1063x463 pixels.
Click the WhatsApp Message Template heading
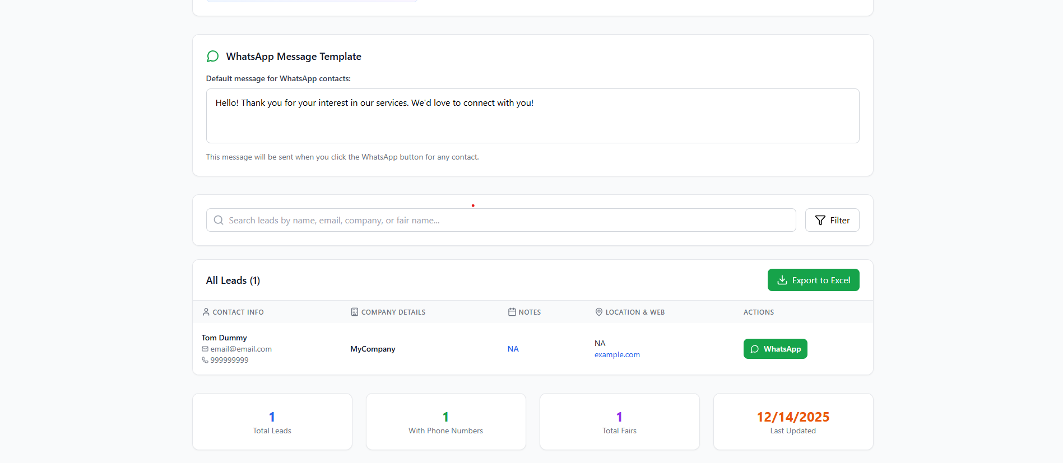[x=294, y=57]
